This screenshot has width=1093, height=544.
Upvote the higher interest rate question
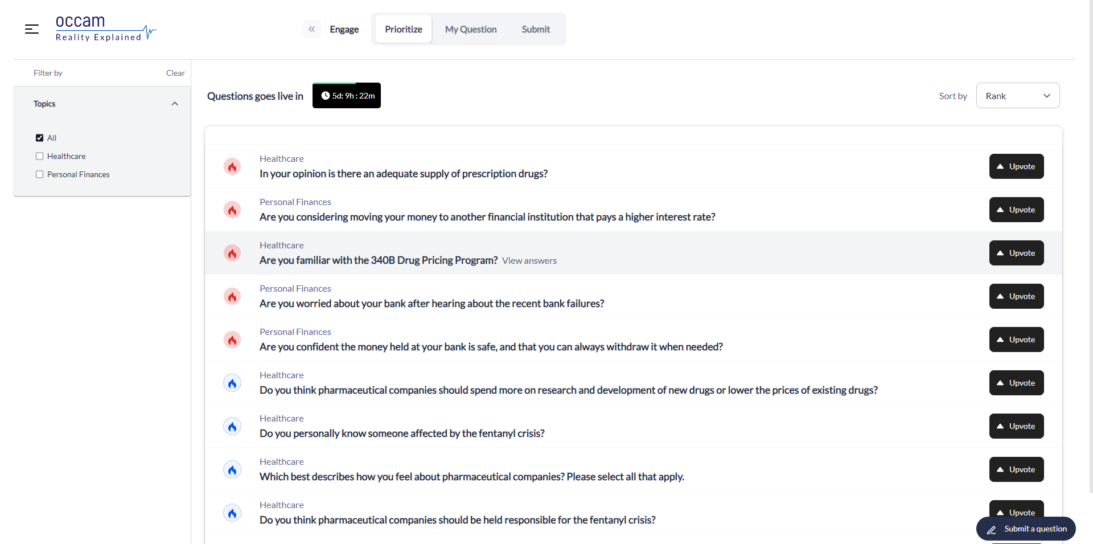pos(1016,210)
